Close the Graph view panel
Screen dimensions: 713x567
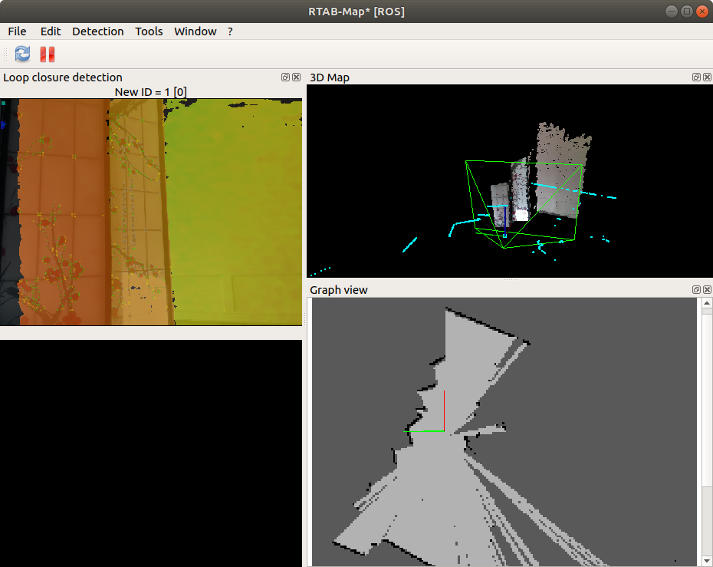point(705,290)
